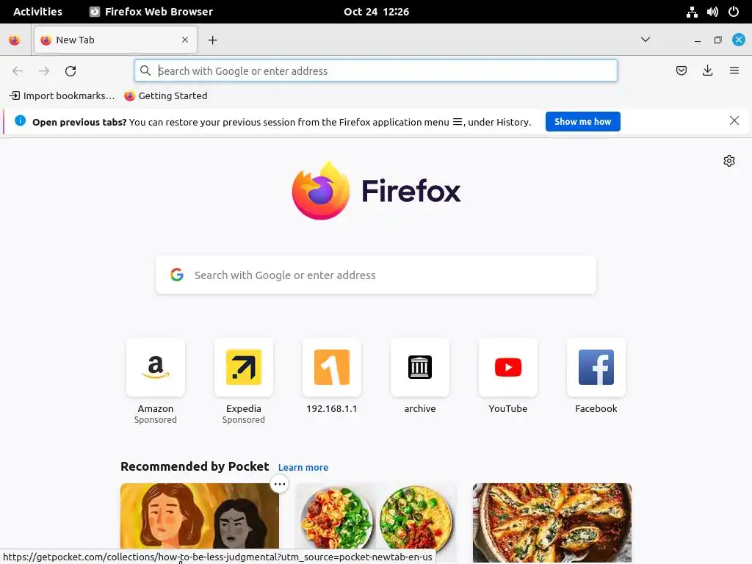The height and width of the screenshot is (564, 752).
Task: Open the archive shortcut tile
Action: coord(419,367)
